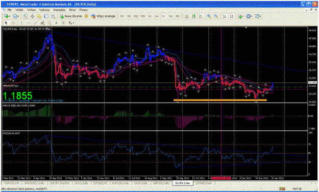Viewport: 319px width, 192px height.
Task: Toggle the Data Window crosshair-target icon
Action: [x=32, y=16]
